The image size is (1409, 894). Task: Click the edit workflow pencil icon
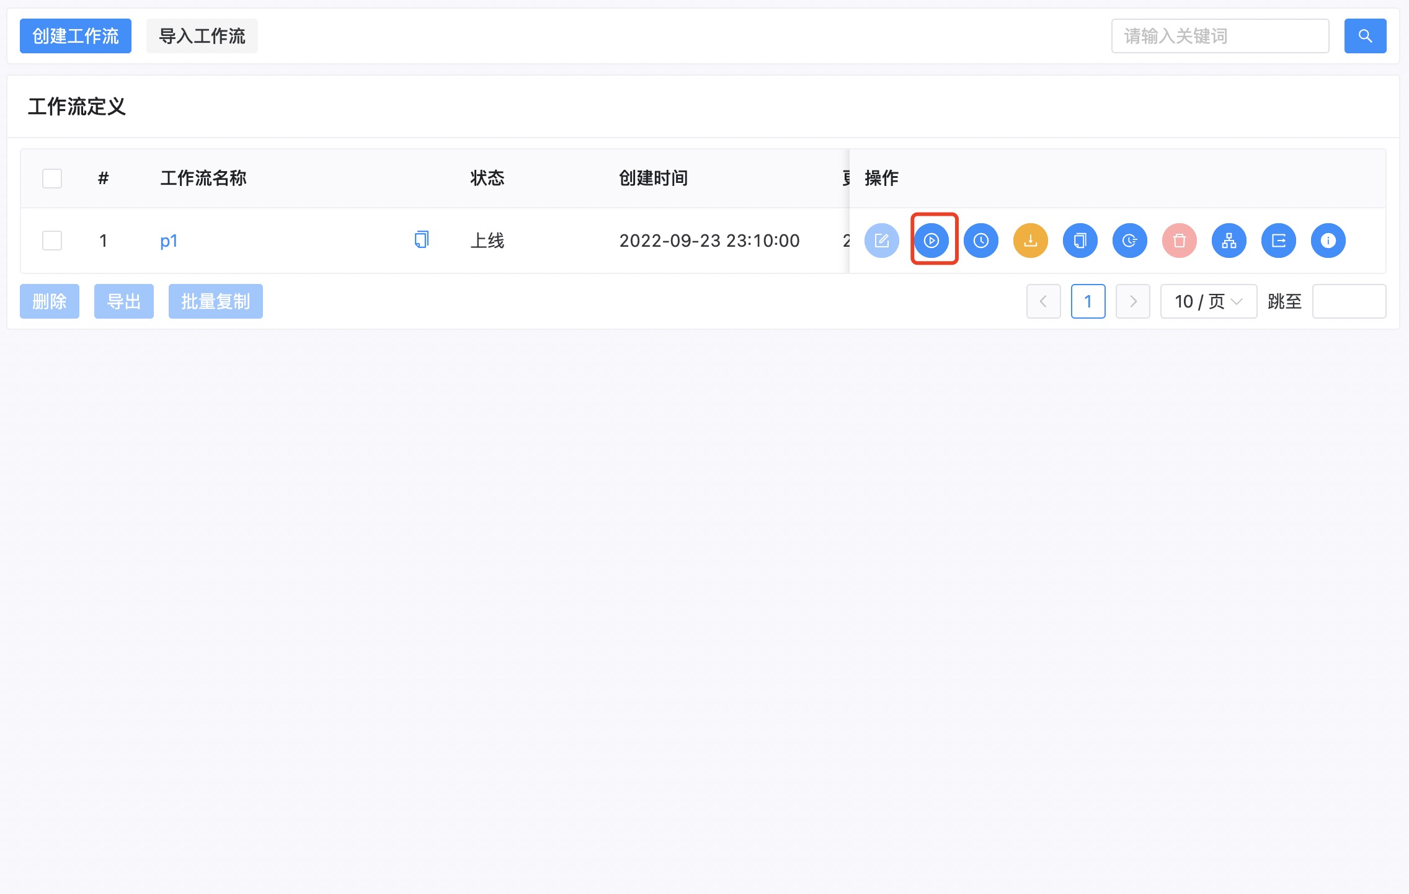[x=881, y=241]
